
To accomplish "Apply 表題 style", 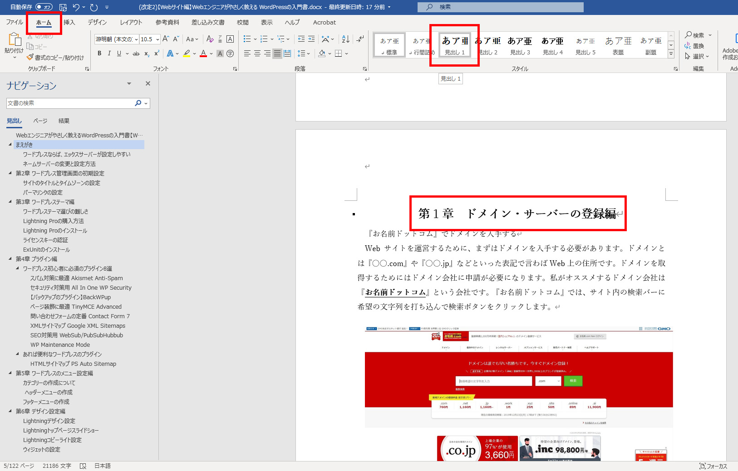I will pos(618,45).
